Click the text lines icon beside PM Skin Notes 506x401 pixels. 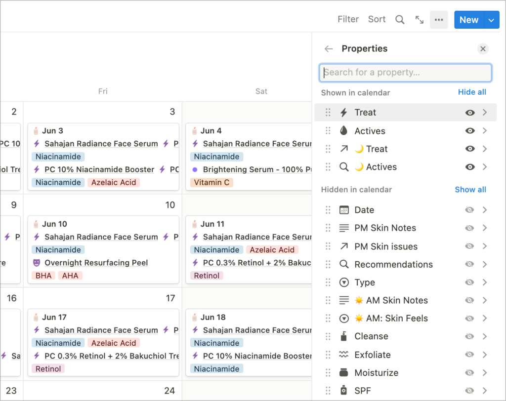(344, 228)
